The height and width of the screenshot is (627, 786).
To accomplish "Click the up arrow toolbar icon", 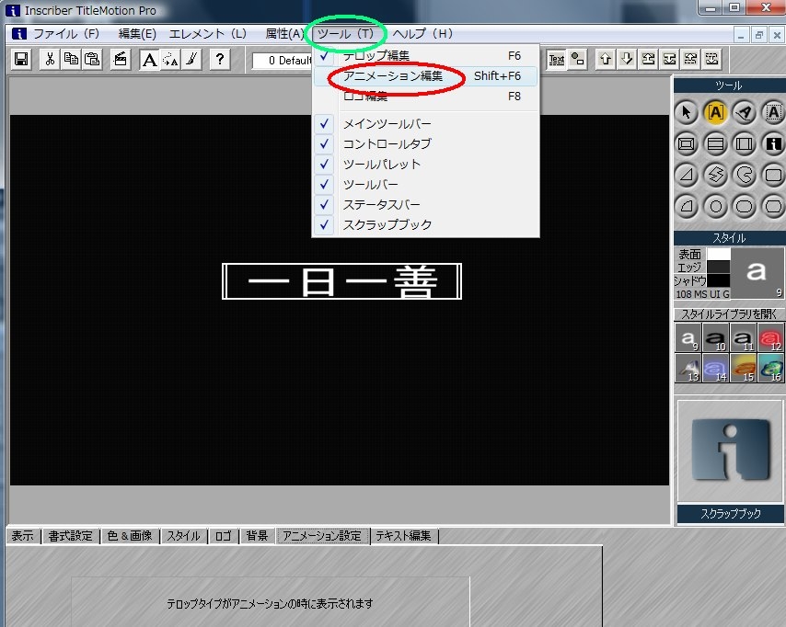I will 606,59.
